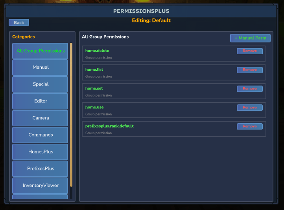Remove the prefixesplus.rank.default permission
Screen dimensions: 284x210
(x=249, y=126)
